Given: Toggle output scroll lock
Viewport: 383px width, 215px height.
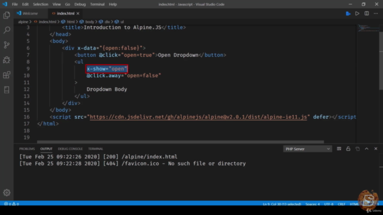Looking at the screenshot, I should click(348, 149).
